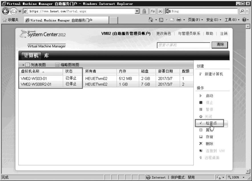Click the 搜索计算机 search field
The width and height of the screenshot is (252, 181).
(184, 45)
